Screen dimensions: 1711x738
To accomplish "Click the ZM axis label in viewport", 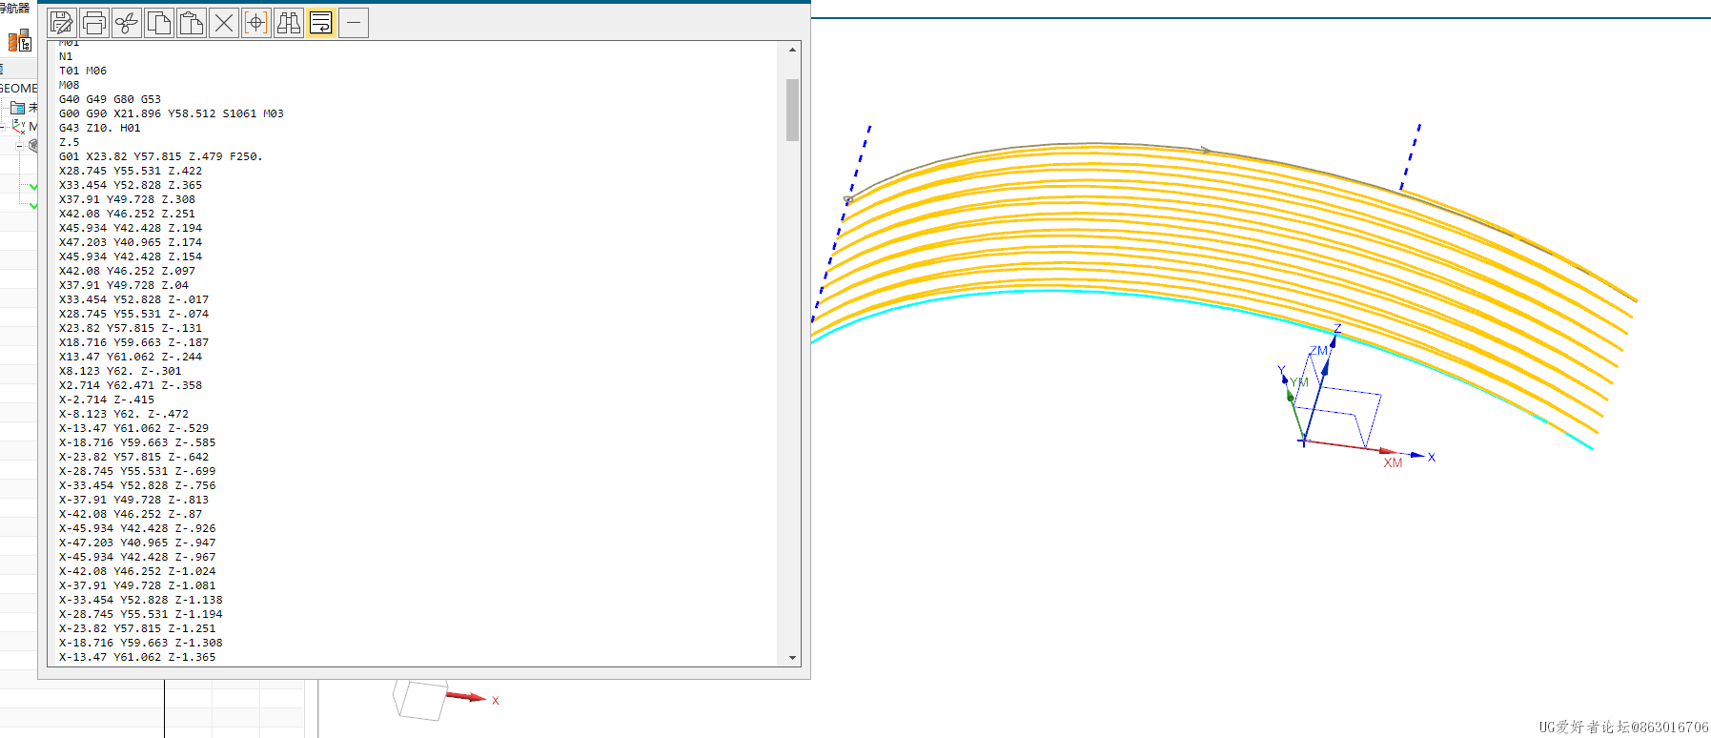I will [1318, 351].
